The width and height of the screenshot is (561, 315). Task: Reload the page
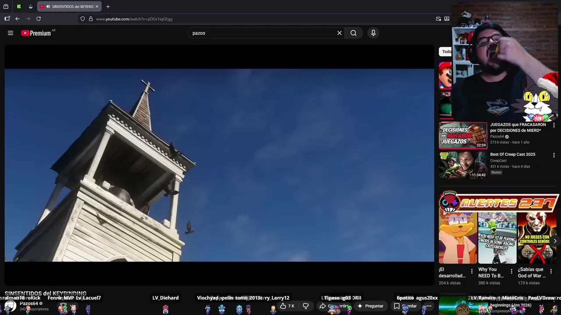click(39, 19)
